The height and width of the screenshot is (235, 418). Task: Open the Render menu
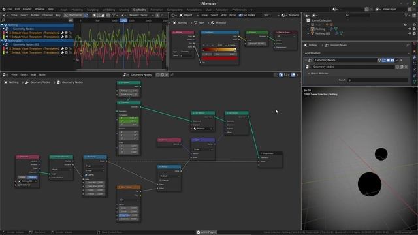click(27, 9)
